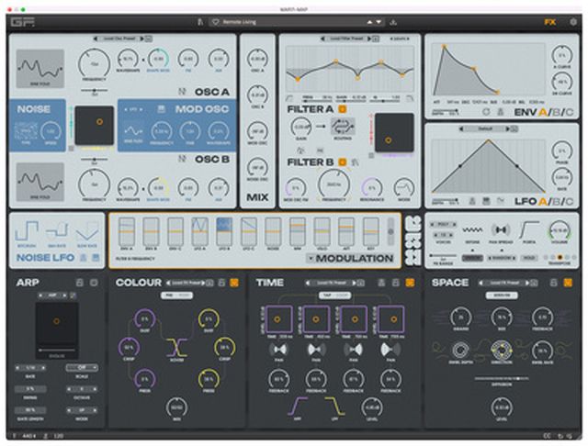Toggle Filter A orange power button

[343, 111]
